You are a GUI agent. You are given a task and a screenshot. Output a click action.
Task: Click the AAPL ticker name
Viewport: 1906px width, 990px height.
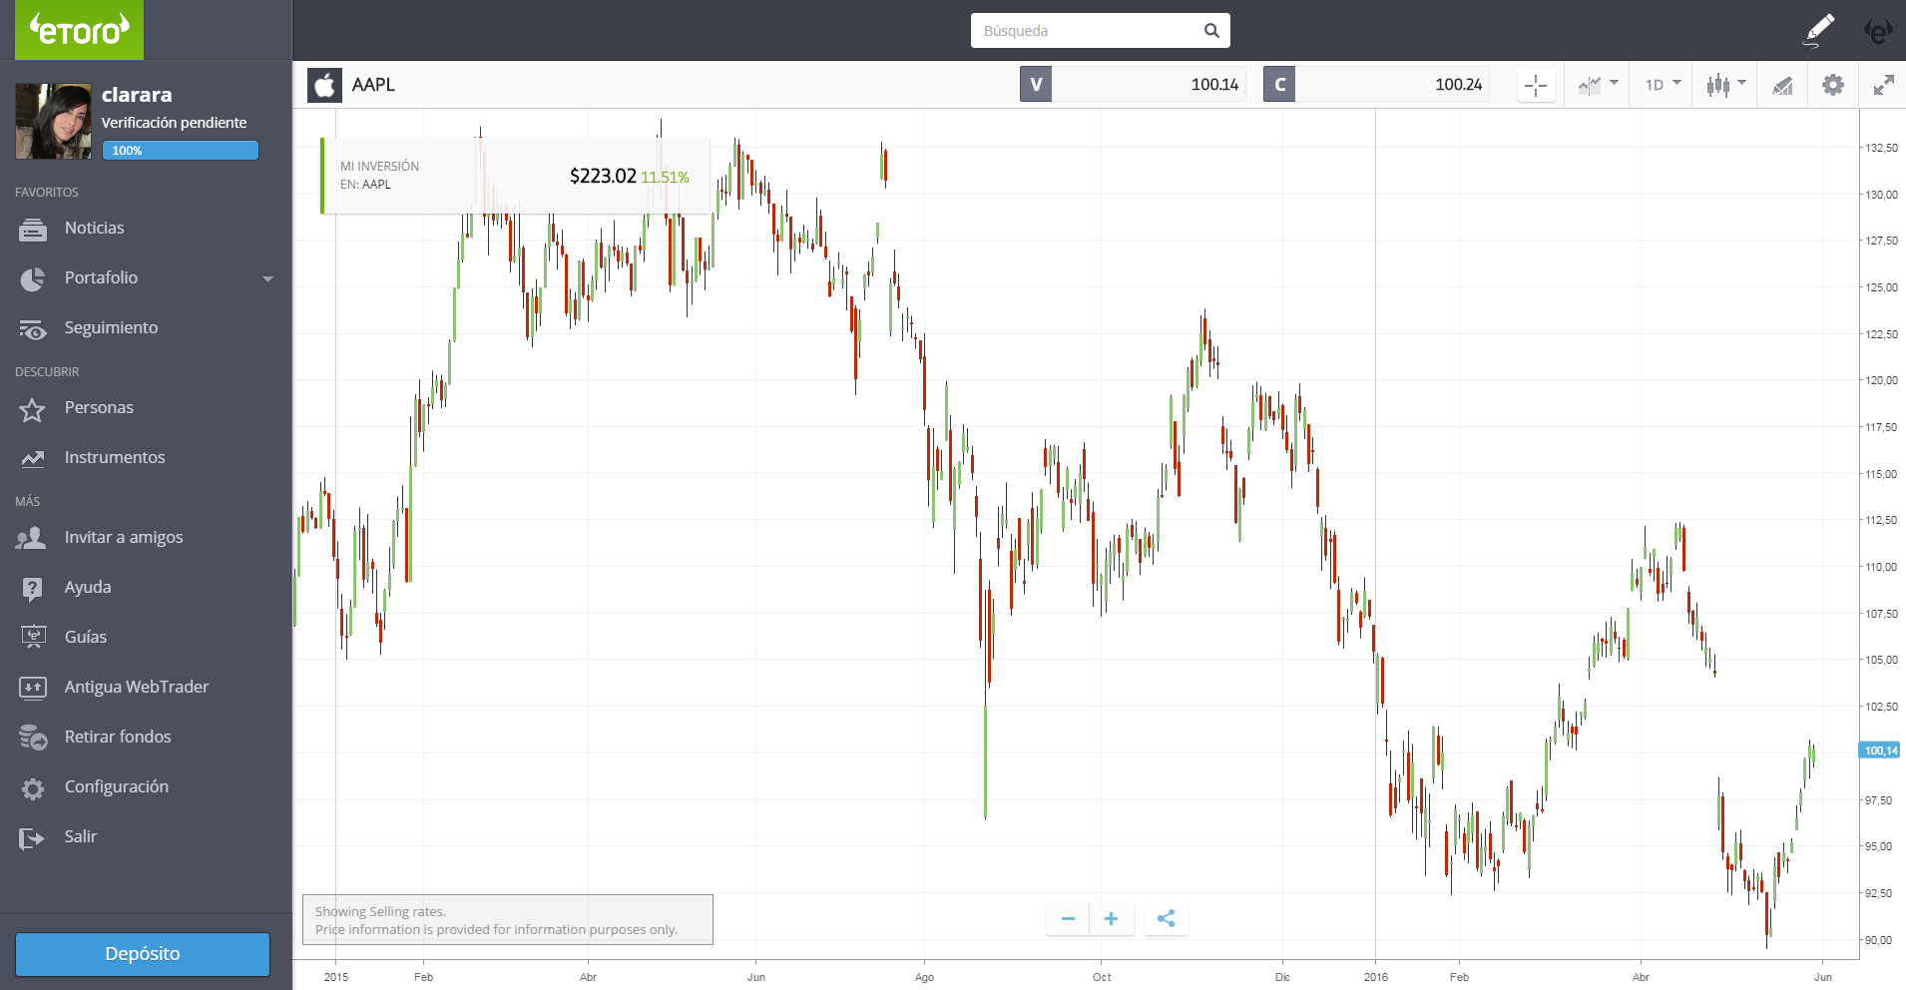pos(373,85)
